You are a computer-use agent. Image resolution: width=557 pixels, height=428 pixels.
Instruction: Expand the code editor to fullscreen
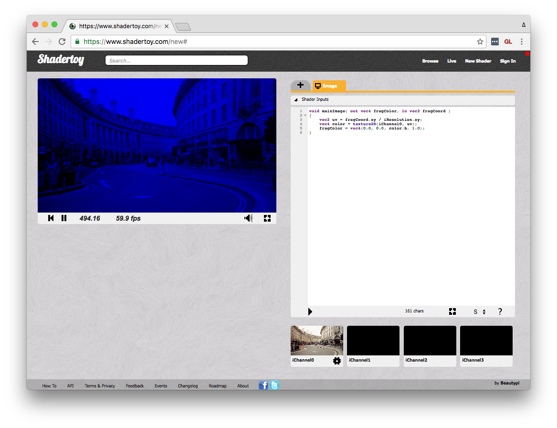452,311
